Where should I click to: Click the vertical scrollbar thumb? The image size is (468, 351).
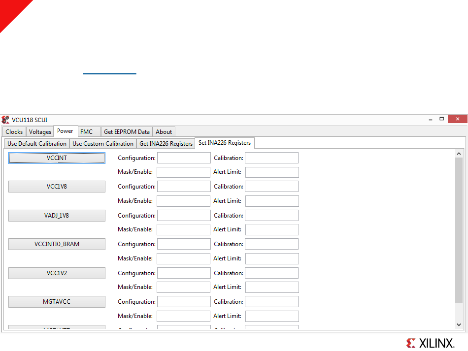coord(459,230)
